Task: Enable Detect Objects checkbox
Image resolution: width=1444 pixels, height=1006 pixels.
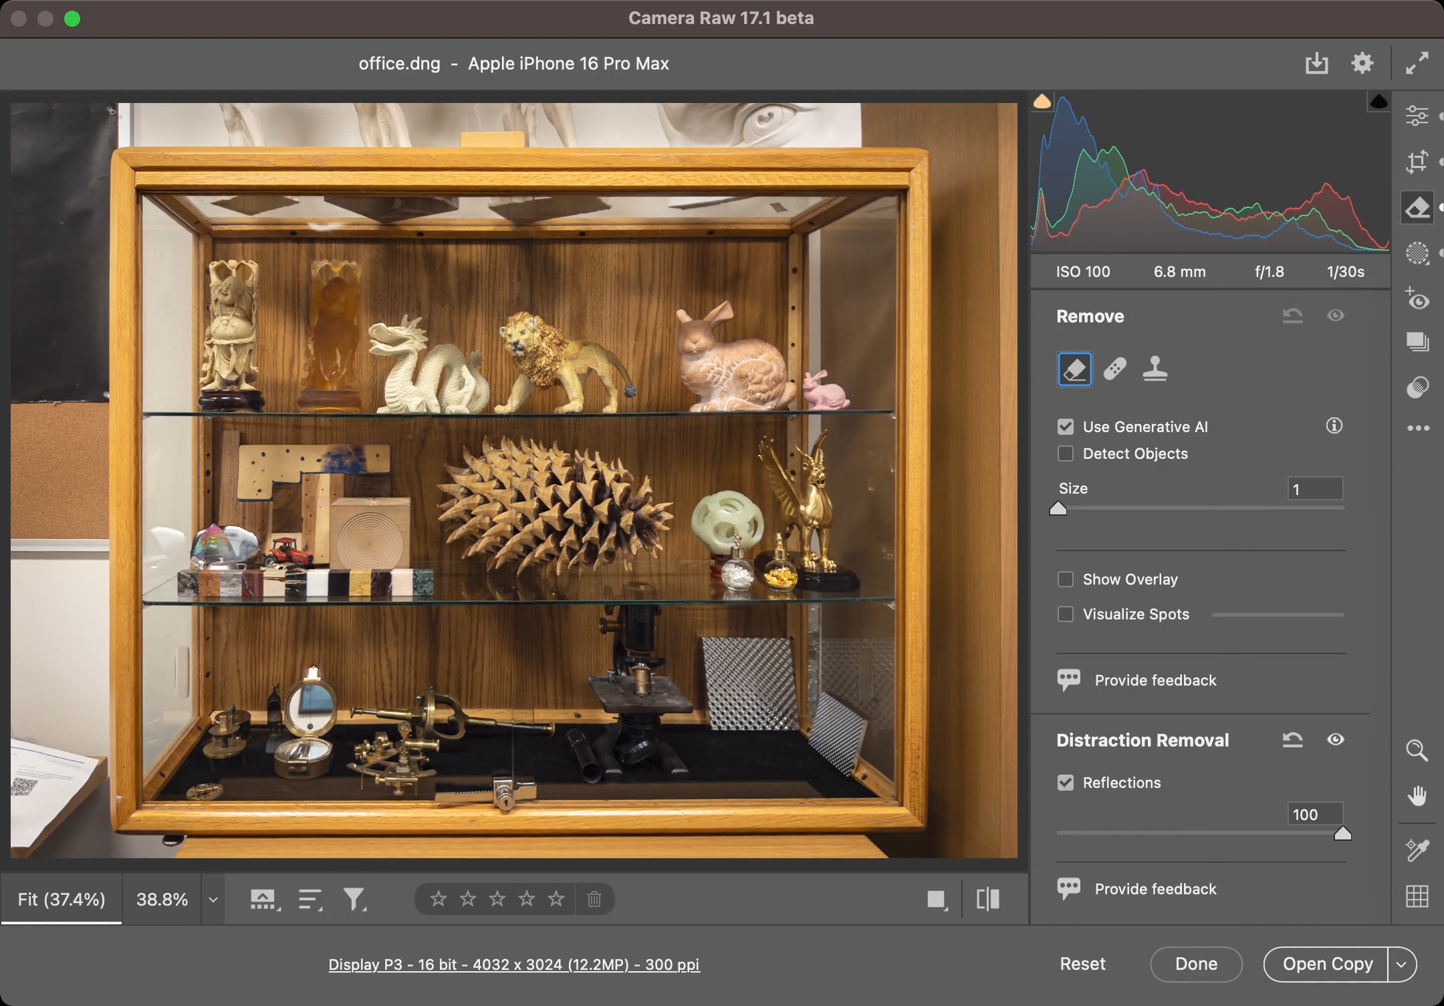Action: click(x=1066, y=454)
